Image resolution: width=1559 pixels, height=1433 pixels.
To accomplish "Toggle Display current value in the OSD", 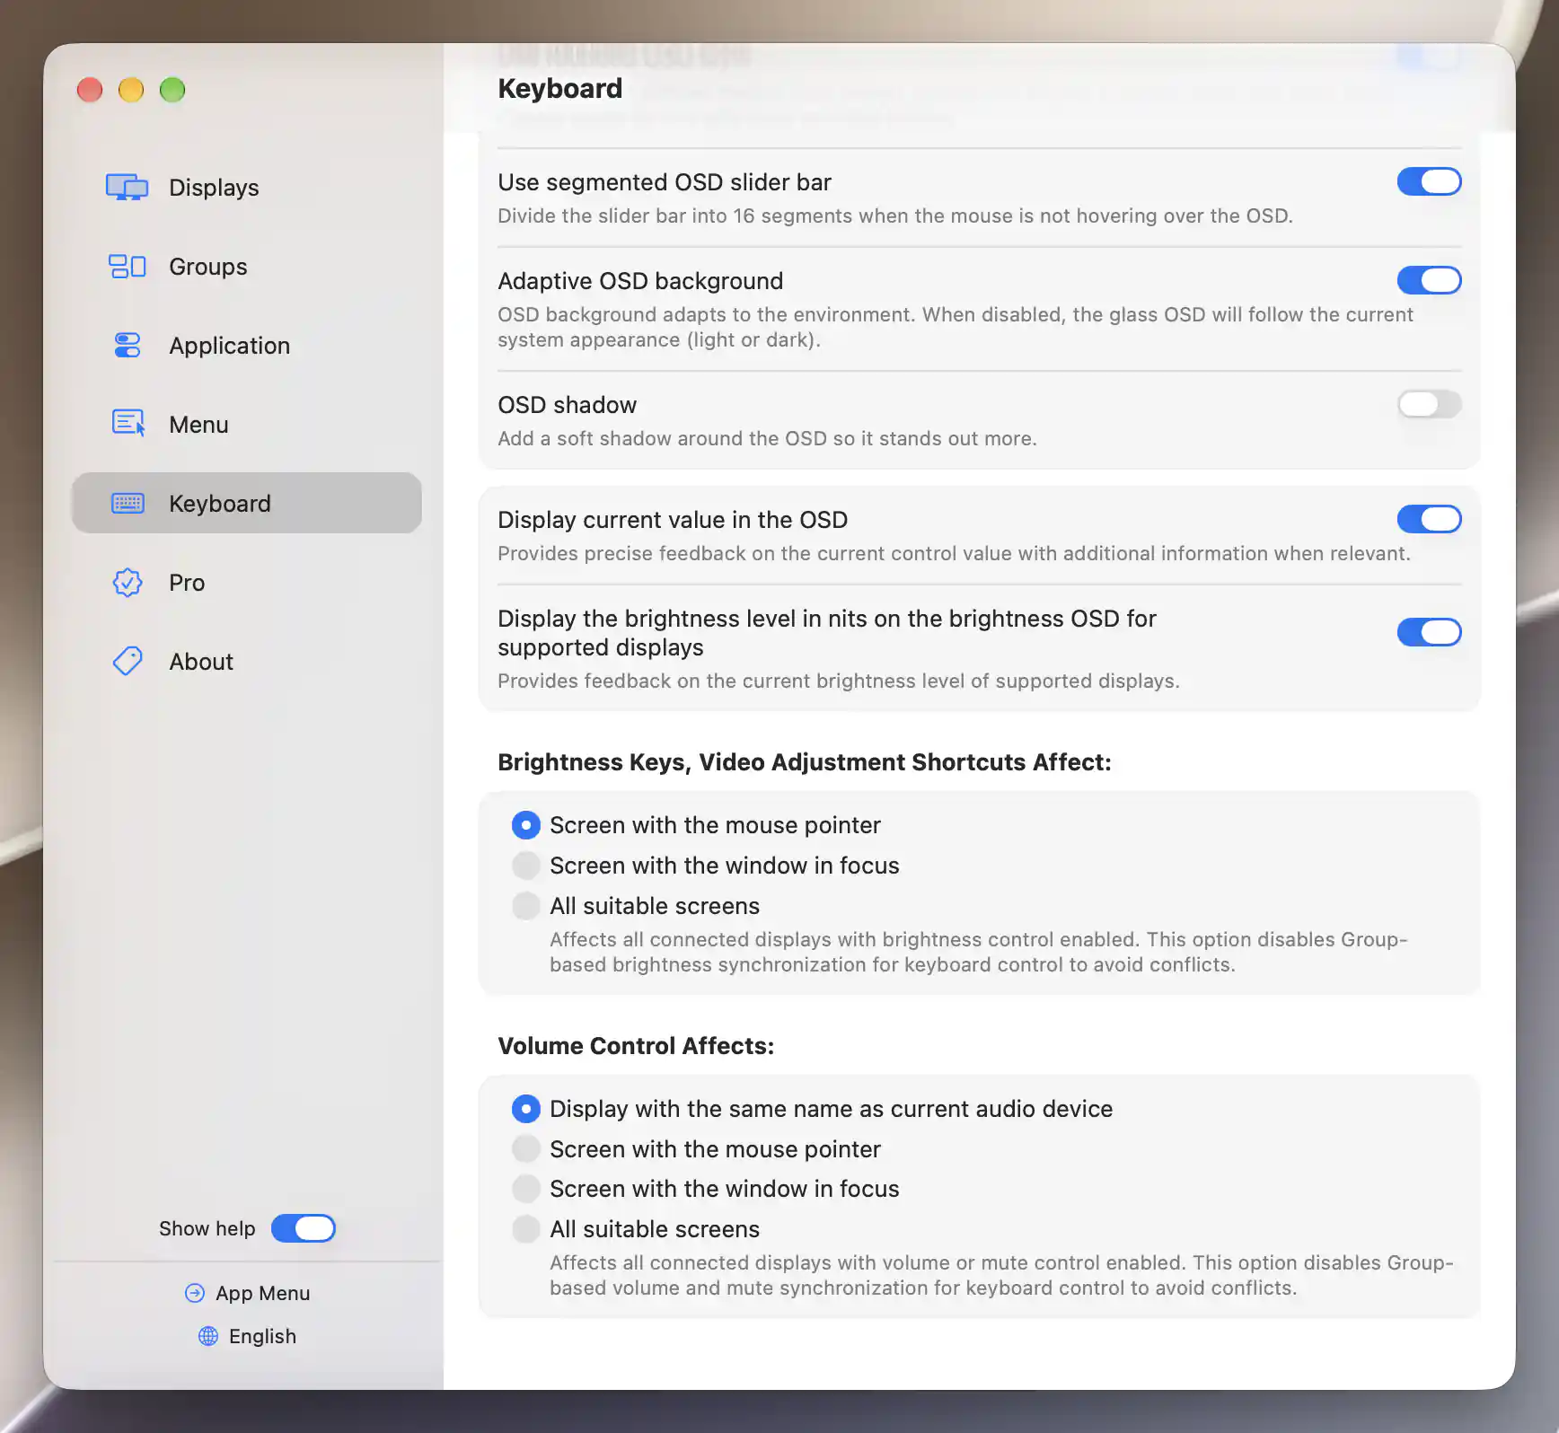I will click(x=1429, y=519).
